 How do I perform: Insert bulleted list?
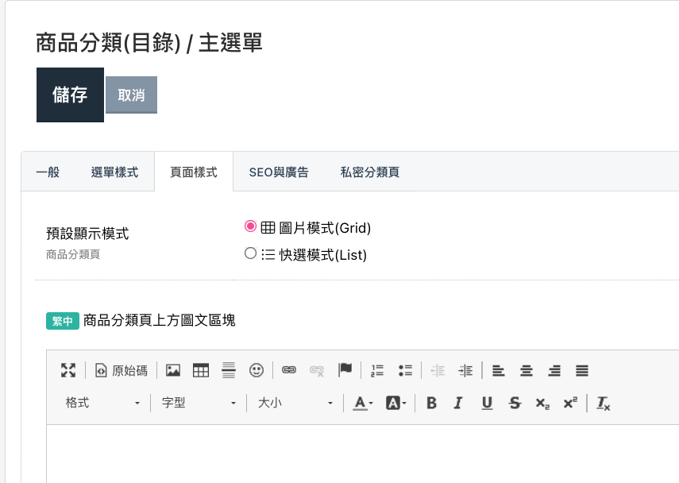point(405,370)
